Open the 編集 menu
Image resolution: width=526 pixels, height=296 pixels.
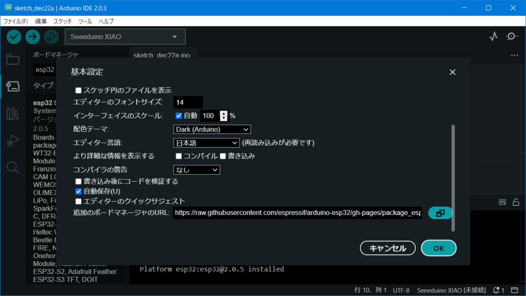pos(41,21)
